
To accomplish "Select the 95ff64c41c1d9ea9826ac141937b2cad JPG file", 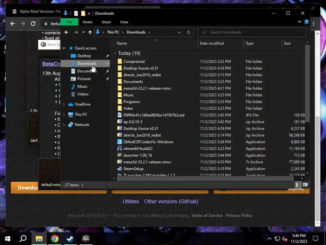I will click(154, 115).
